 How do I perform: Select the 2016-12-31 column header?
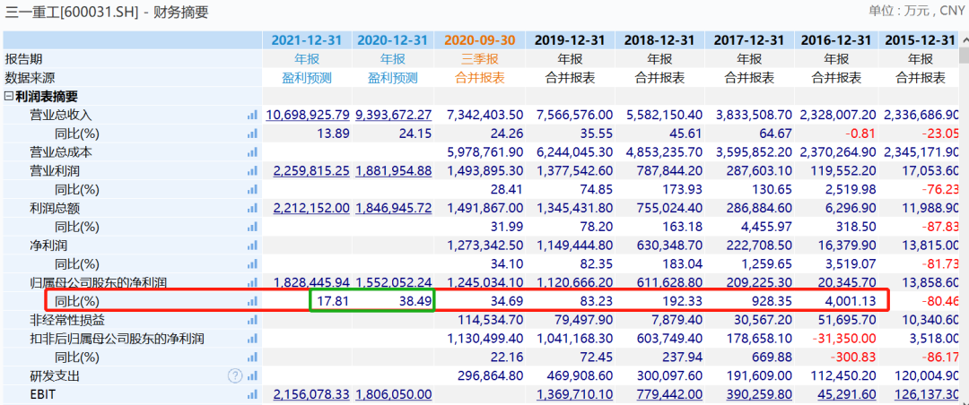tap(836, 40)
